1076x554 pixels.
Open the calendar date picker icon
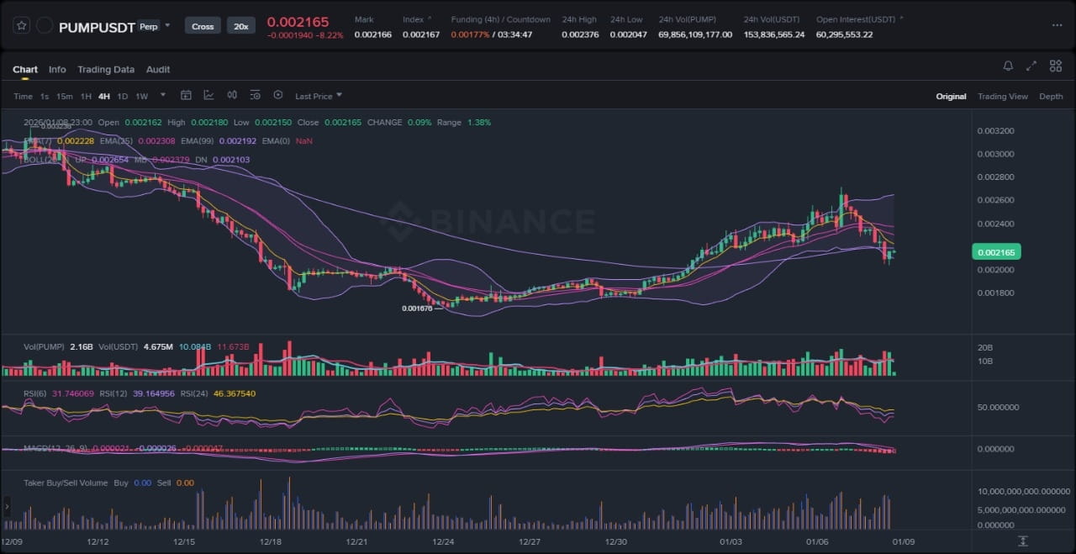point(187,96)
